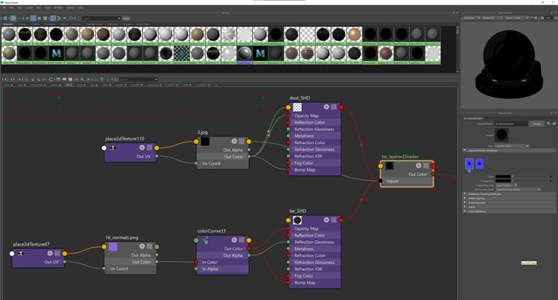
Task: Click the magnifier icon in graph toolbar
Action: click(x=82, y=79)
